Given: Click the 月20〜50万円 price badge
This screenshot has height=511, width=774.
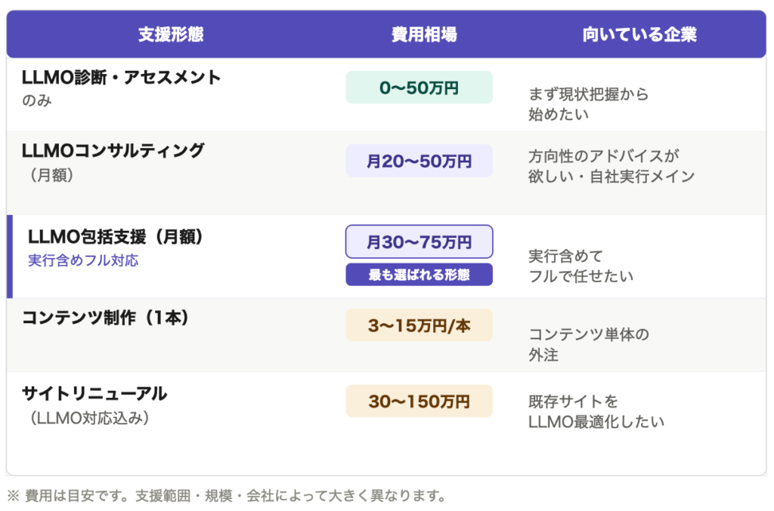Looking at the screenshot, I should coord(419,161).
